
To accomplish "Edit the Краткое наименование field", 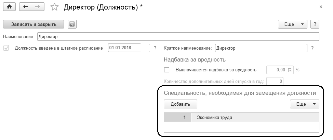I will (x=261, y=48).
